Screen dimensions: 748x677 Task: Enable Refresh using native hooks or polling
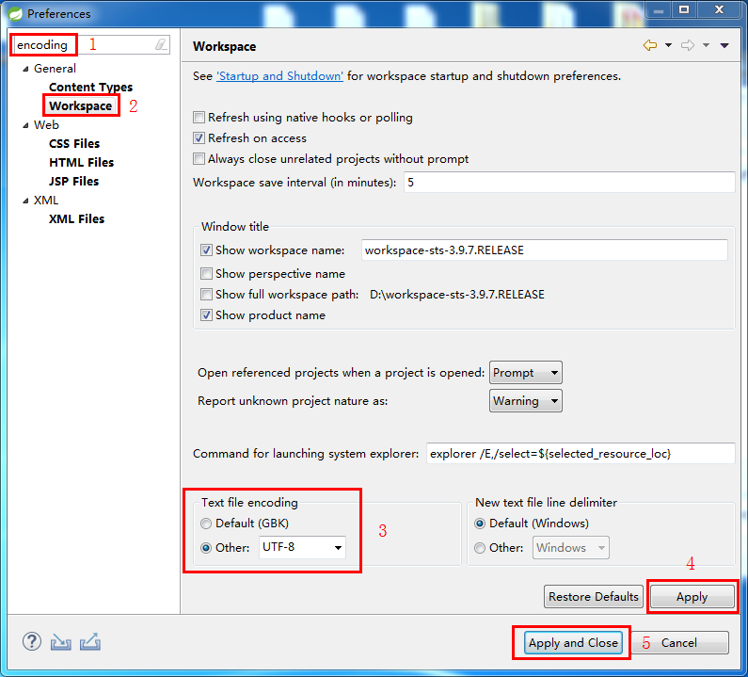tap(199, 118)
